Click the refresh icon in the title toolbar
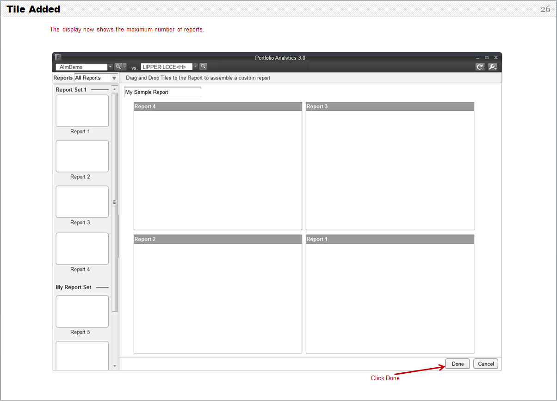 coord(480,67)
